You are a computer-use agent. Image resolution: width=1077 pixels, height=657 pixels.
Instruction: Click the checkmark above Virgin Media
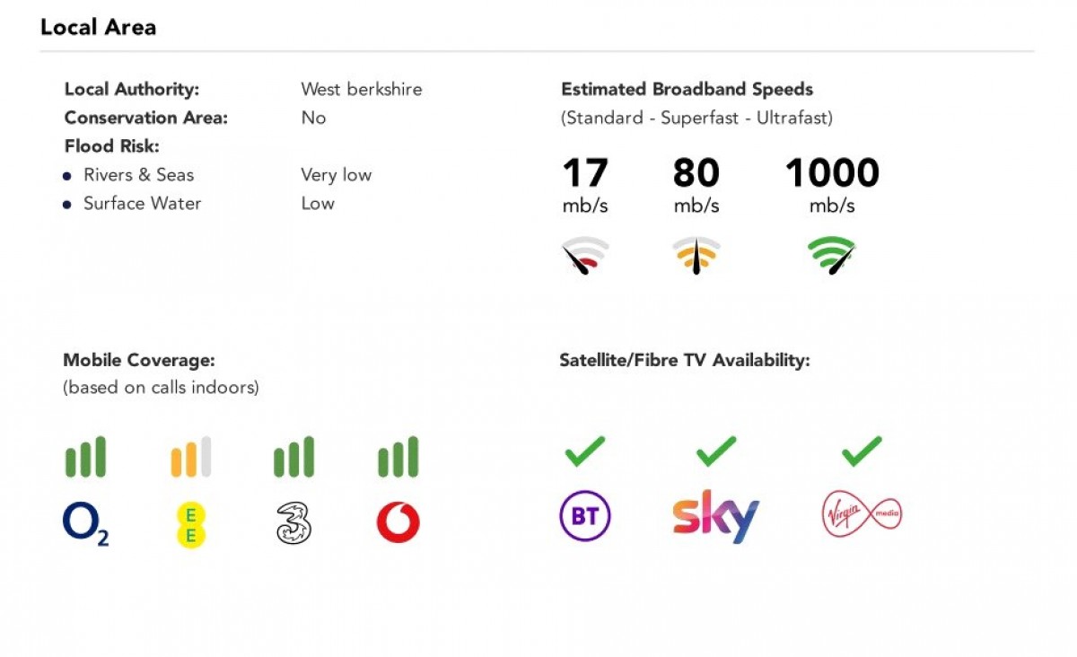coord(862,451)
